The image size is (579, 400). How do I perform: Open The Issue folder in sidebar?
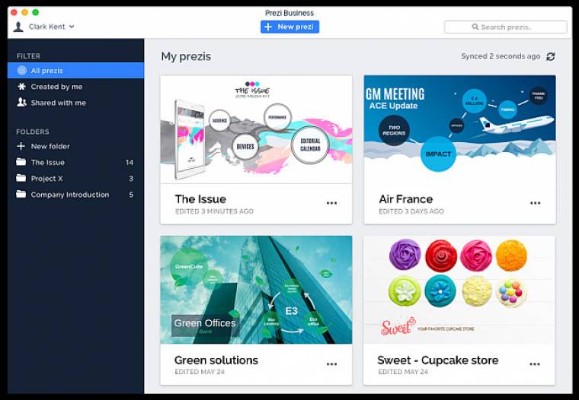click(75, 162)
